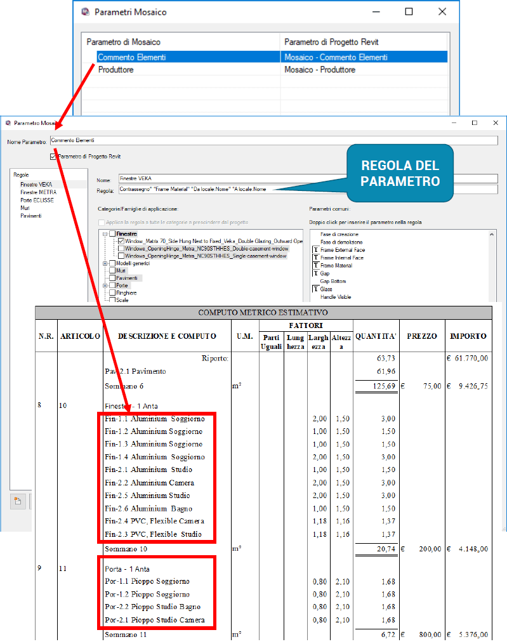Select the Finestre VEKA rule
This screenshot has height=644, width=507.
coord(36,185)
